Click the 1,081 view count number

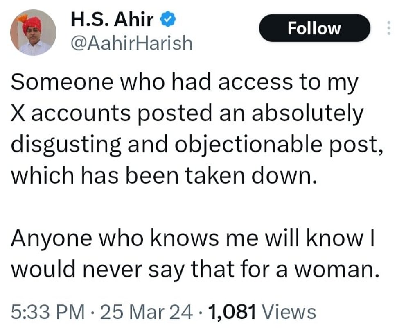232,312
